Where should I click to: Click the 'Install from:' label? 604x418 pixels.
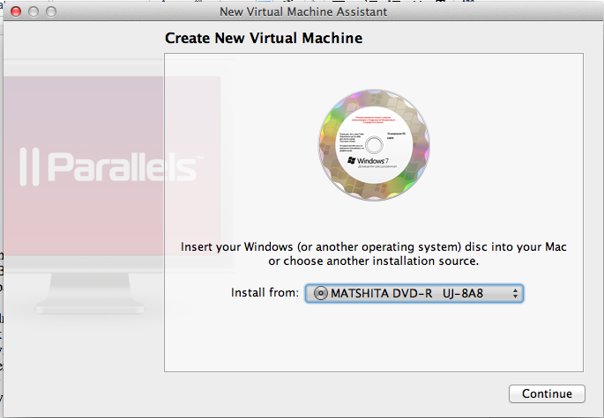point(265,293)
